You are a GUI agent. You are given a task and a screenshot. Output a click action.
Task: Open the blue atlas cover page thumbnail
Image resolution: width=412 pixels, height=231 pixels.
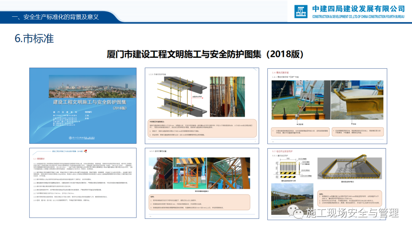click(x=83, y=106)
